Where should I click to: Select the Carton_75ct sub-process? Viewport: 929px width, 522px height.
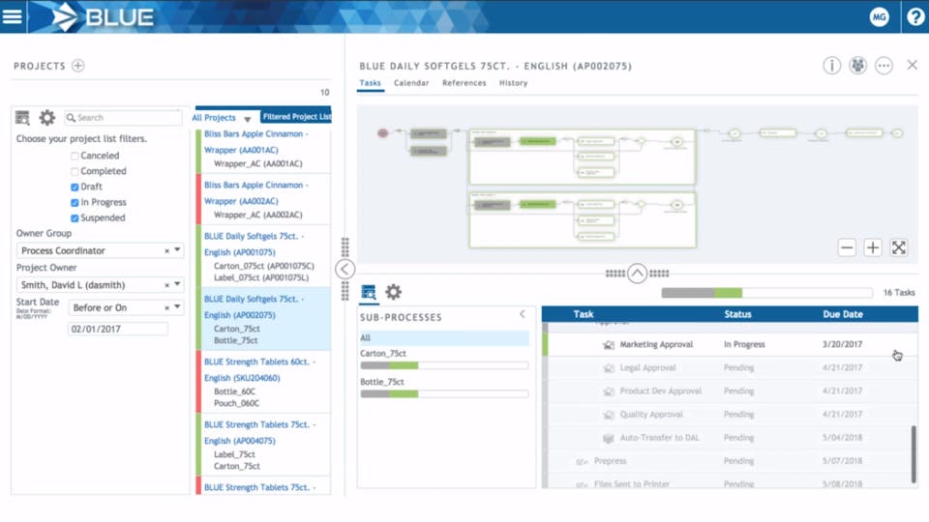tap(383, 354)
